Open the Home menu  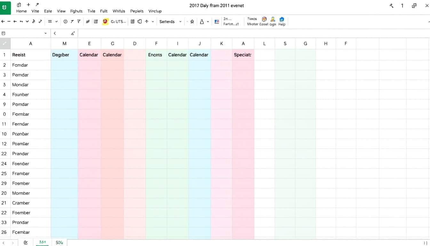pos(21,11)
